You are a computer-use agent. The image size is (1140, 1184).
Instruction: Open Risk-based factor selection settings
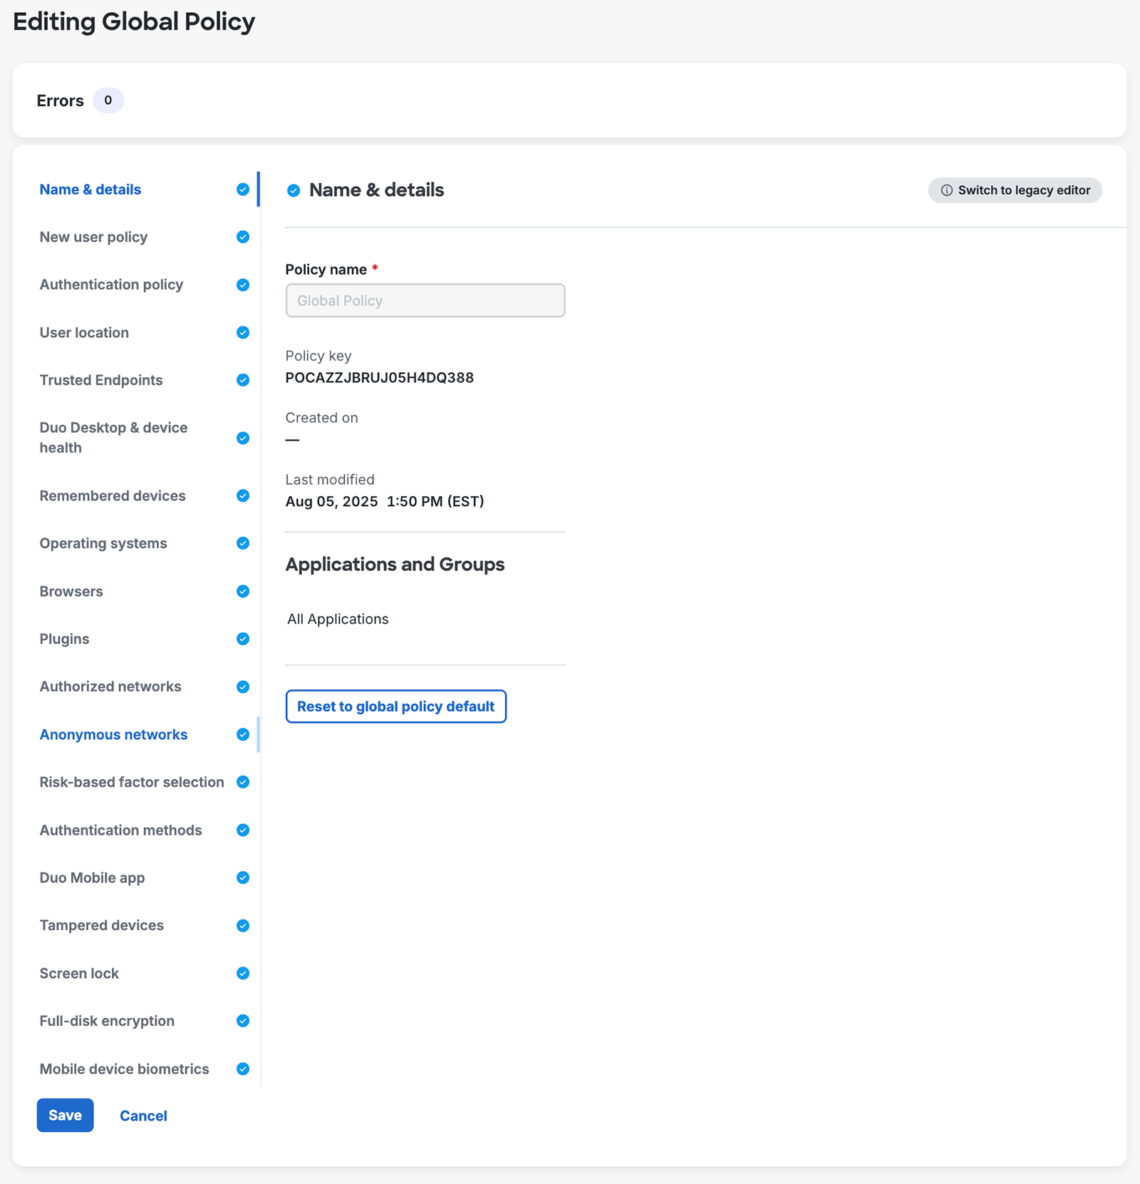click(x=132, y=782)
